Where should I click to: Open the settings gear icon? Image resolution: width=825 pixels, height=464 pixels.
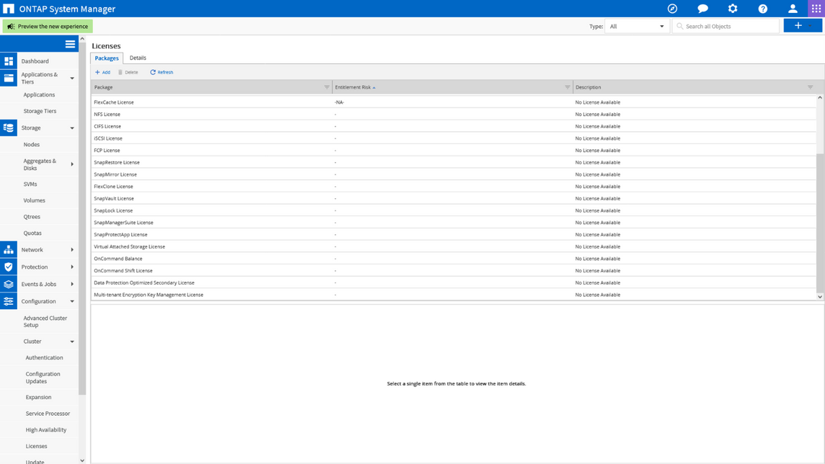coord(733,8)
